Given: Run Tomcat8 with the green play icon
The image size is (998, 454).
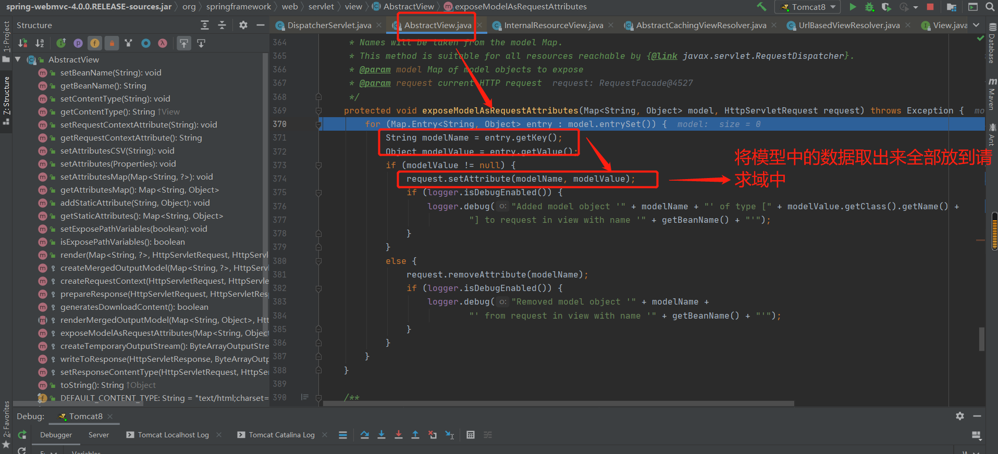Looking at the screenshot, I should 853,7.
